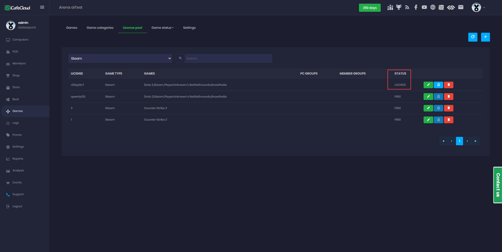
Task: Lock the qwerty123 license
Action: click(438, 97)
